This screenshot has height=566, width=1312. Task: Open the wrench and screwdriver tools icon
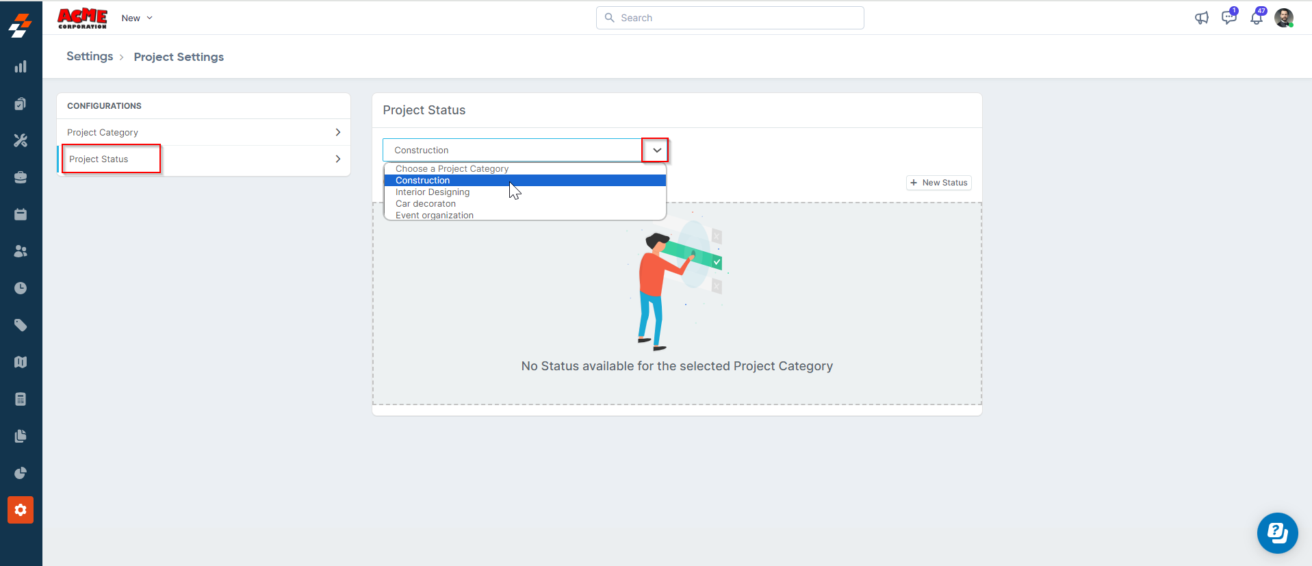(21, 140)
